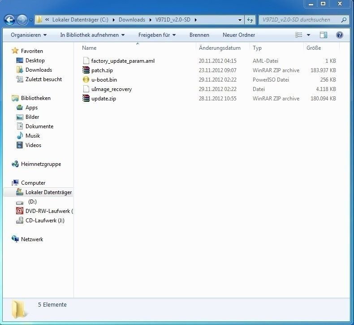
Task: Expand arrow after Downloads breadcrumb
Action: (151, 20)
